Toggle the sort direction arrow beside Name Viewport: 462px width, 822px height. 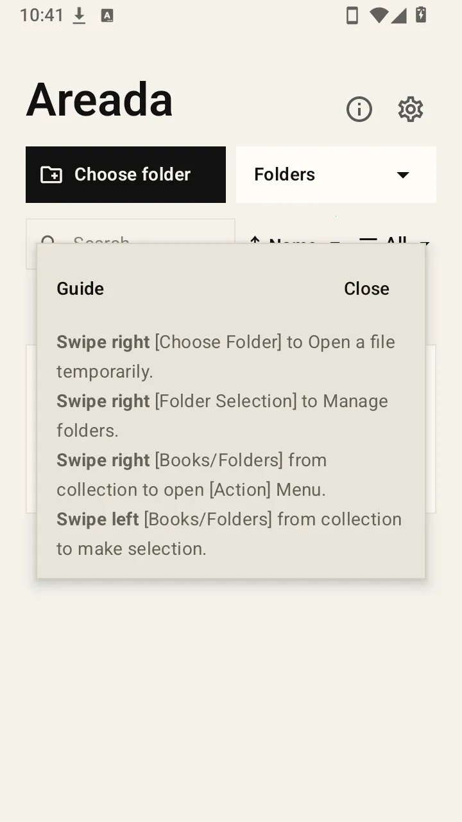[255, 241]
